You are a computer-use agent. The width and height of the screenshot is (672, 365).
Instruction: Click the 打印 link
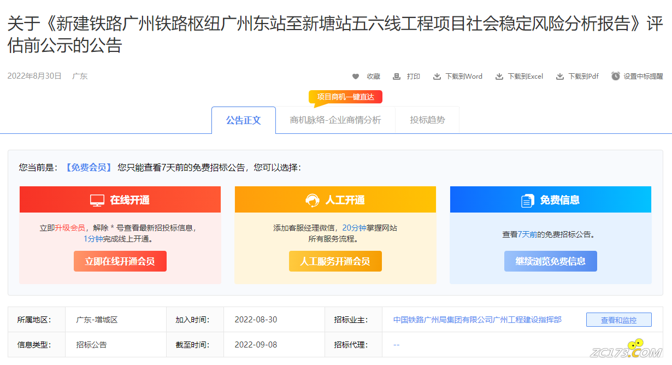(414, 76)
